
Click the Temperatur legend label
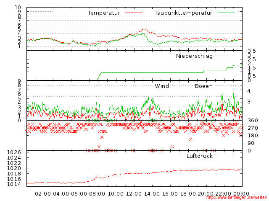coord(104,13)
